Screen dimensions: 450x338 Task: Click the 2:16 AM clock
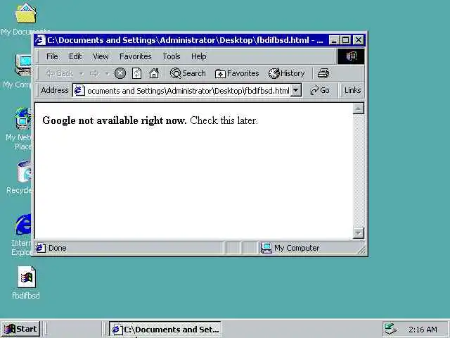pos(423,330)
